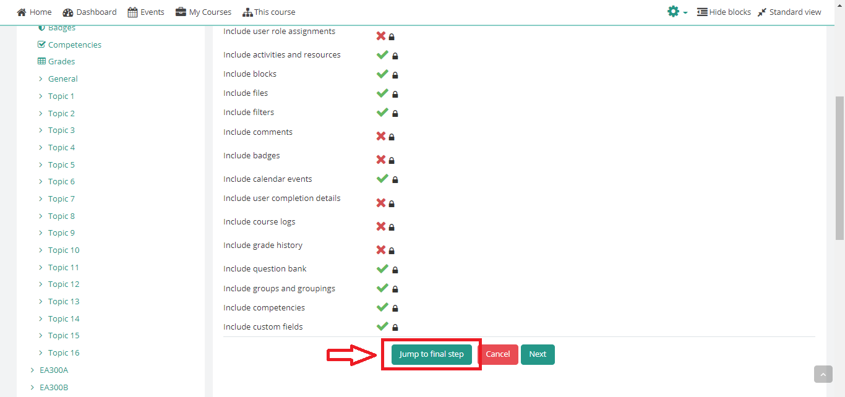Click lock icon beside Include course logs
This screenshot has width=845, height=397.
point(392,228)
